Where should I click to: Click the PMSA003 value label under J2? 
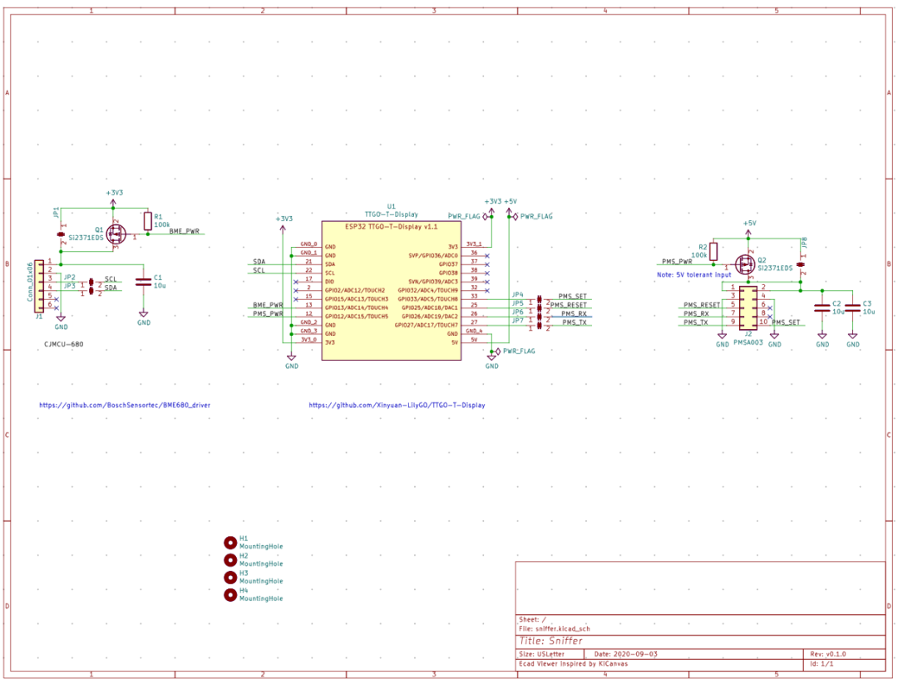click(748, 342)
